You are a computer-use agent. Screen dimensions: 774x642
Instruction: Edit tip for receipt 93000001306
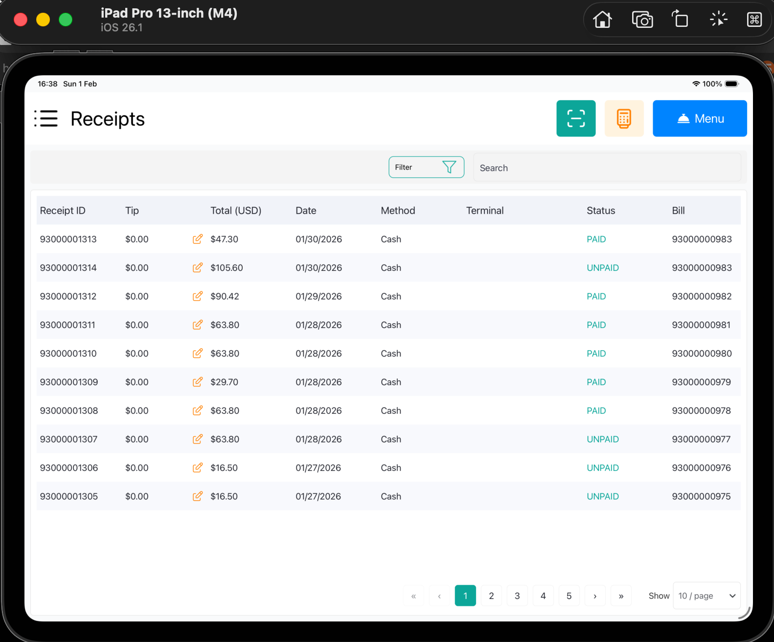click(x=197, y=468)
